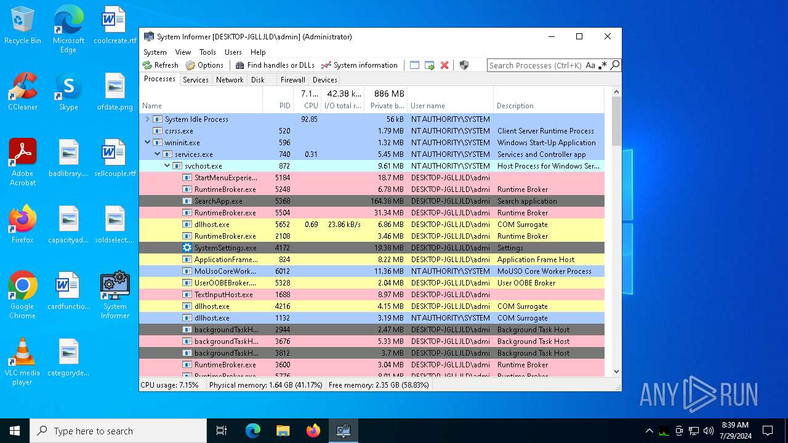Click the Refresh toolbar button
The width and height of the screenshot is (788, 443).
160,65
